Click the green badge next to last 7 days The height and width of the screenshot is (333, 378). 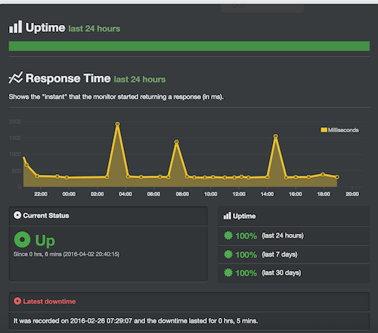(228, 254)
